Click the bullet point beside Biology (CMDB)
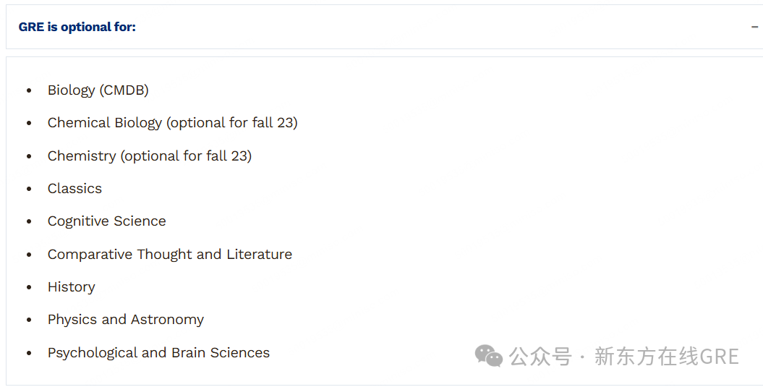Screen dimensions: 763x387 point(29,91)
